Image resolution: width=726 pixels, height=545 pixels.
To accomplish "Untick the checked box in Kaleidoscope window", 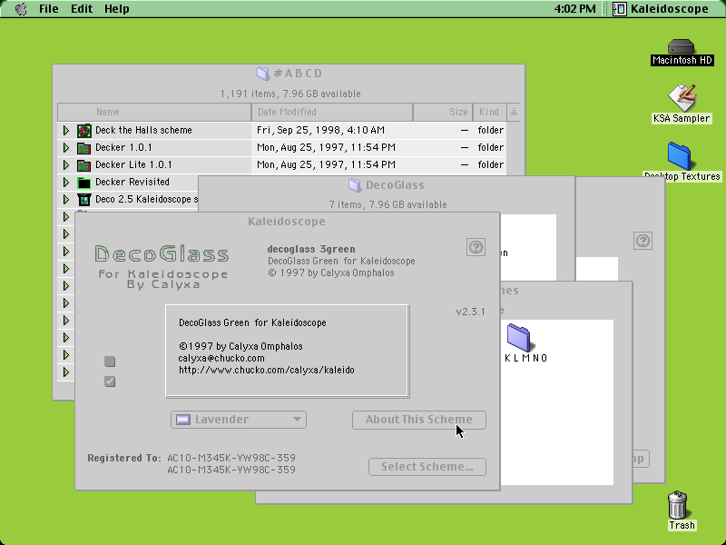I will [x=110, y=381].
